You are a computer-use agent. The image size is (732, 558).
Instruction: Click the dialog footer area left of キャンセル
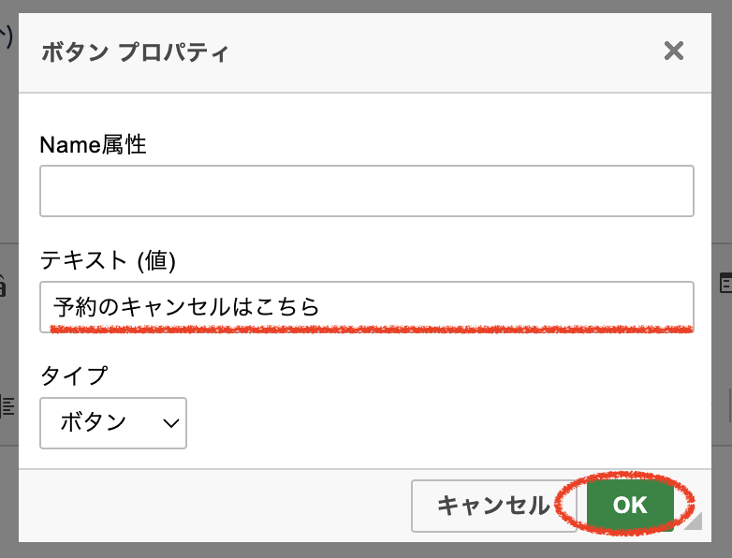click(x=215, y=506)
